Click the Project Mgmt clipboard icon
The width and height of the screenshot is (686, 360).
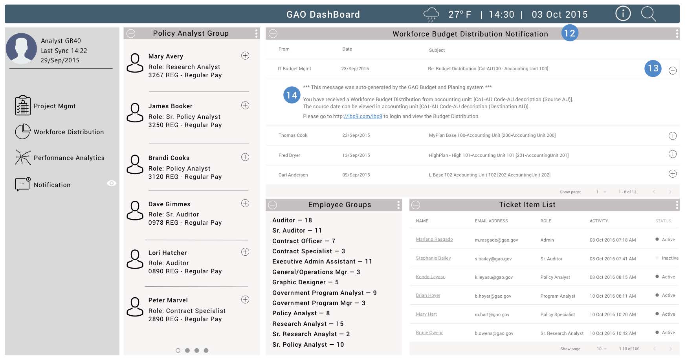(x=23, y=105)
